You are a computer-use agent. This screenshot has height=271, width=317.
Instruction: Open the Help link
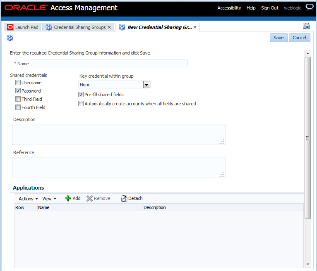(x=251, y=8)
